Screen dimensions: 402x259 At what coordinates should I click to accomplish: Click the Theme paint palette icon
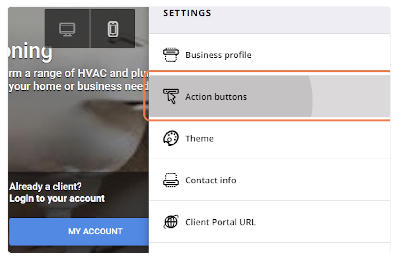coord(171,138)
